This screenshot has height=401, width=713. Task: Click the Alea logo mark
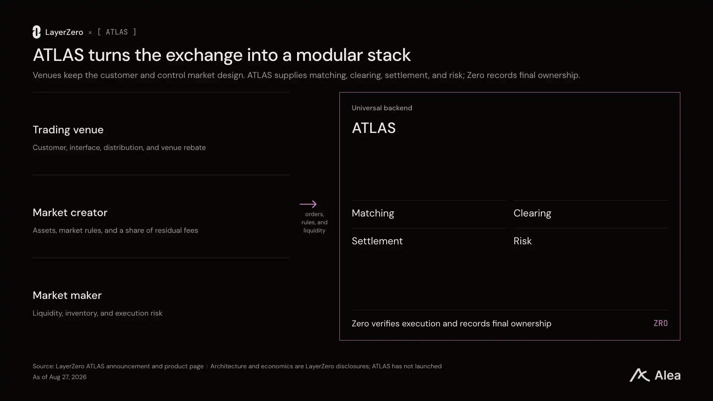639,375
